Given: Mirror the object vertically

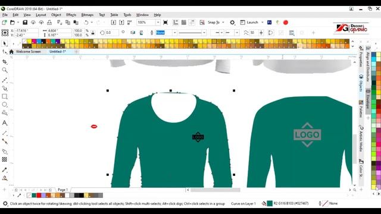Looking at the screenshot, I should (141, 33).
